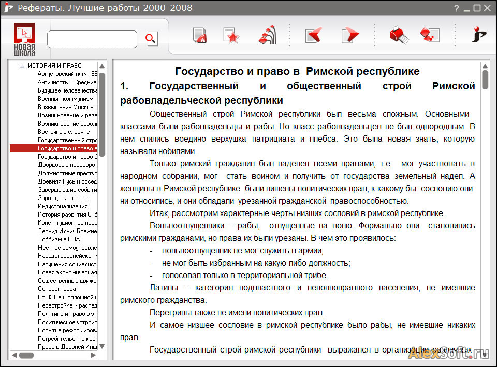Image resolution: width=497 pixels, height=367 pixels.
Task: Click the tree panel scroll up arrow
Action: [102, 66]
